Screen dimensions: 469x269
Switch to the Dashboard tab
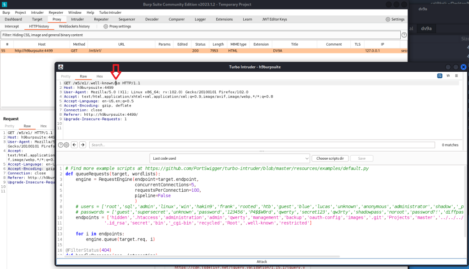click(13, 19)
